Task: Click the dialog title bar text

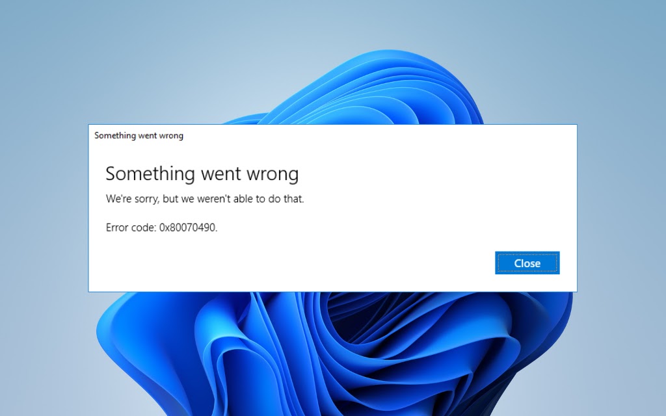Action: [x=139, y=135]
